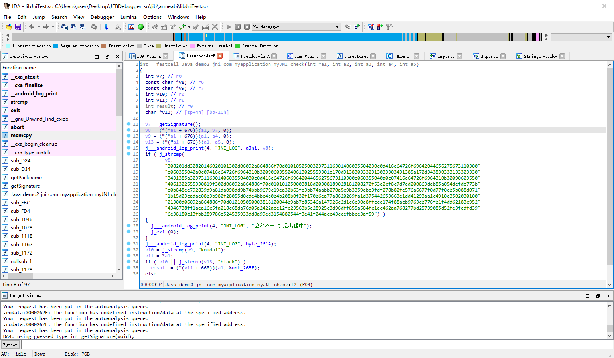614x358 pixels.
Task: Select getPackname in functions list
Action: 26,178
